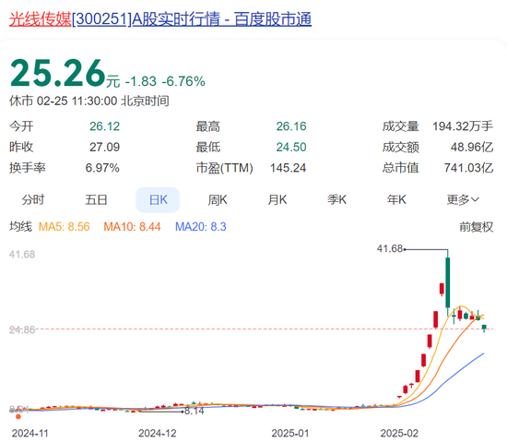Expand the 更多 dropdown
Viewport: 507px width, 442px height.
pos(463,199)
